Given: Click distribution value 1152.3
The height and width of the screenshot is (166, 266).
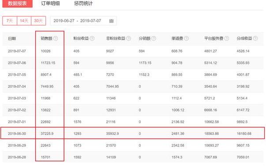Looking at the screenshot, I should pos(144,75).
